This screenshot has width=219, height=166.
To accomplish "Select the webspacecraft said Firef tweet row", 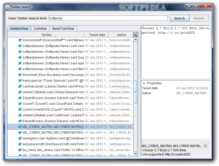I will pos(70,144).
